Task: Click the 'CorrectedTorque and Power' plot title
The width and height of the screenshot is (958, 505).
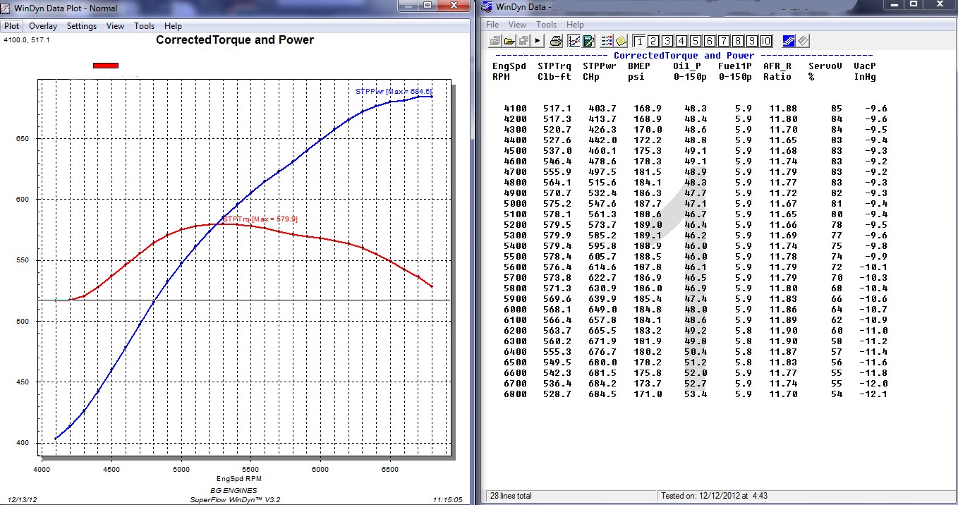Action: pyautogui.click(x=235, y=40)
